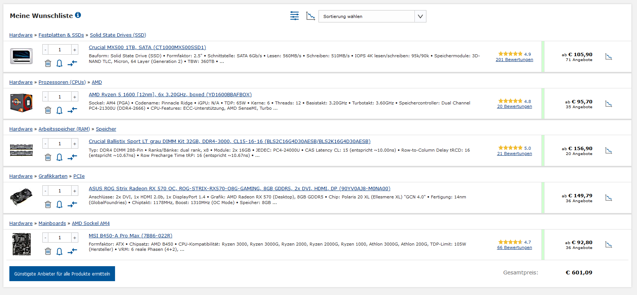The width and height of the screenshot is (637, 295).
Task: Delete Crucial Ballistix Sport LT with trash icon
Action: pyautogui.click(x=48, y=157)
